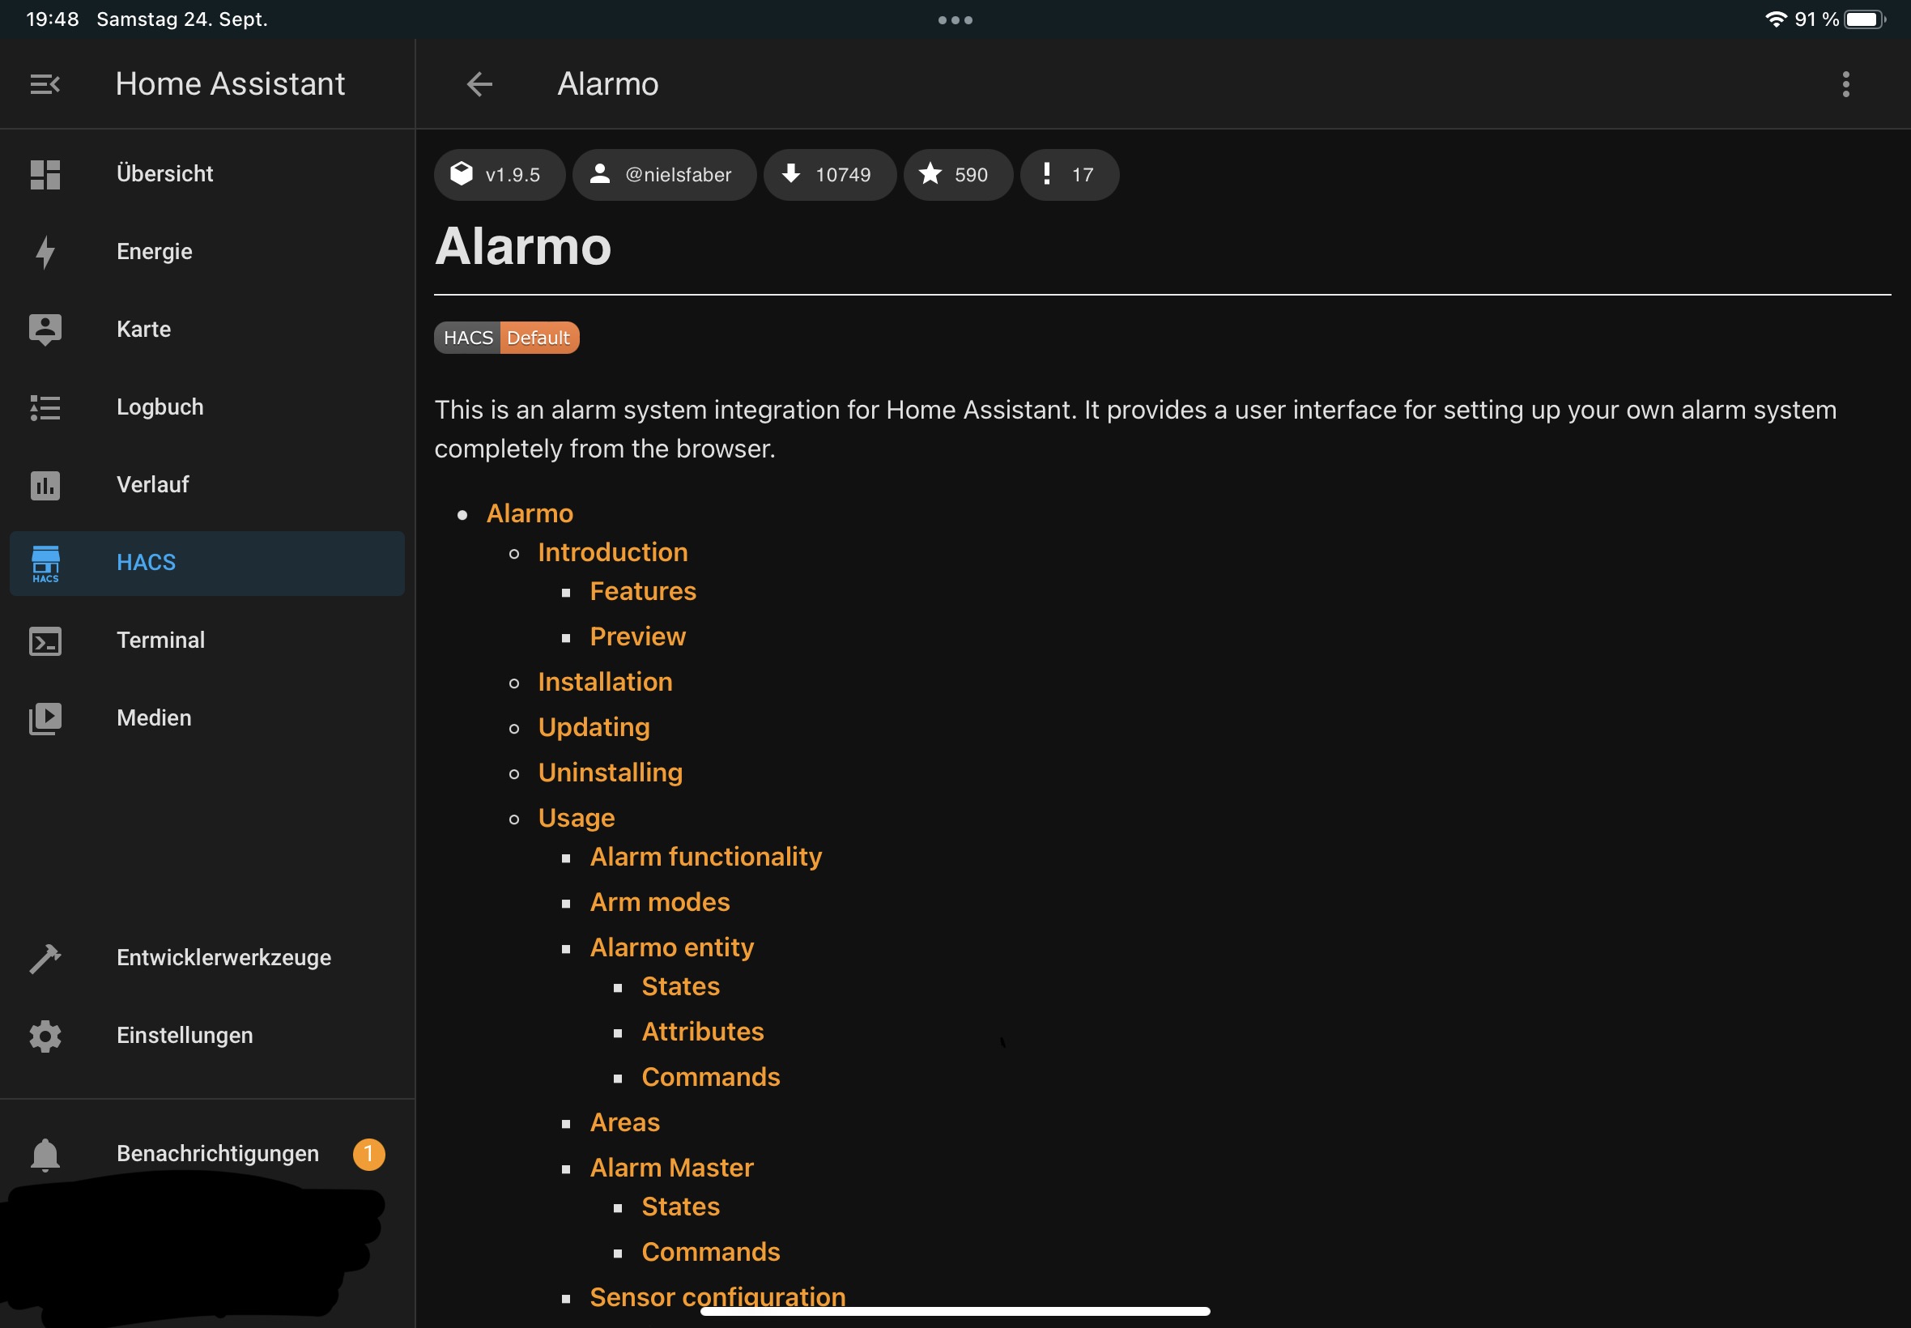Collapse the sidebar with the toggle icon
Image resolution: width=1911 pixels, height=1328 pixels.
coord(44,83)
